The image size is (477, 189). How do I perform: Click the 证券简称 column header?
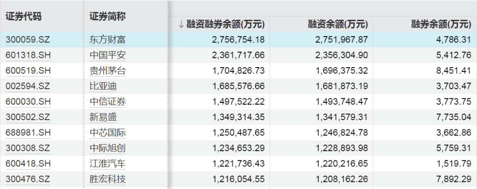pos(108,16)
